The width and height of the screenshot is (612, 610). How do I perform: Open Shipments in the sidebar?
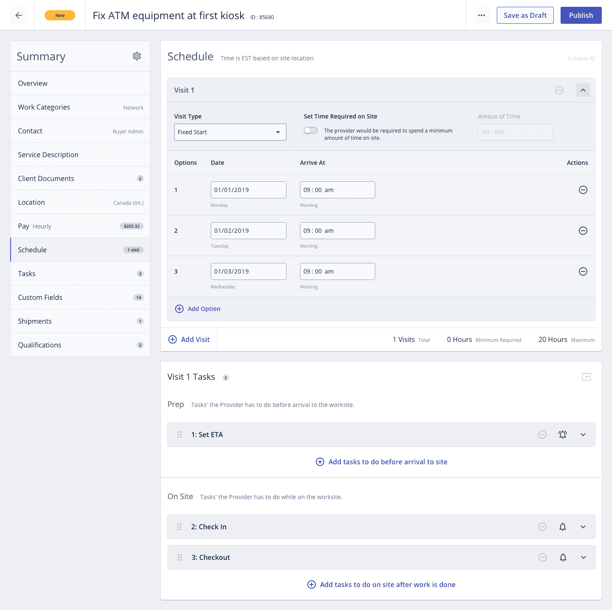[80, 321]
